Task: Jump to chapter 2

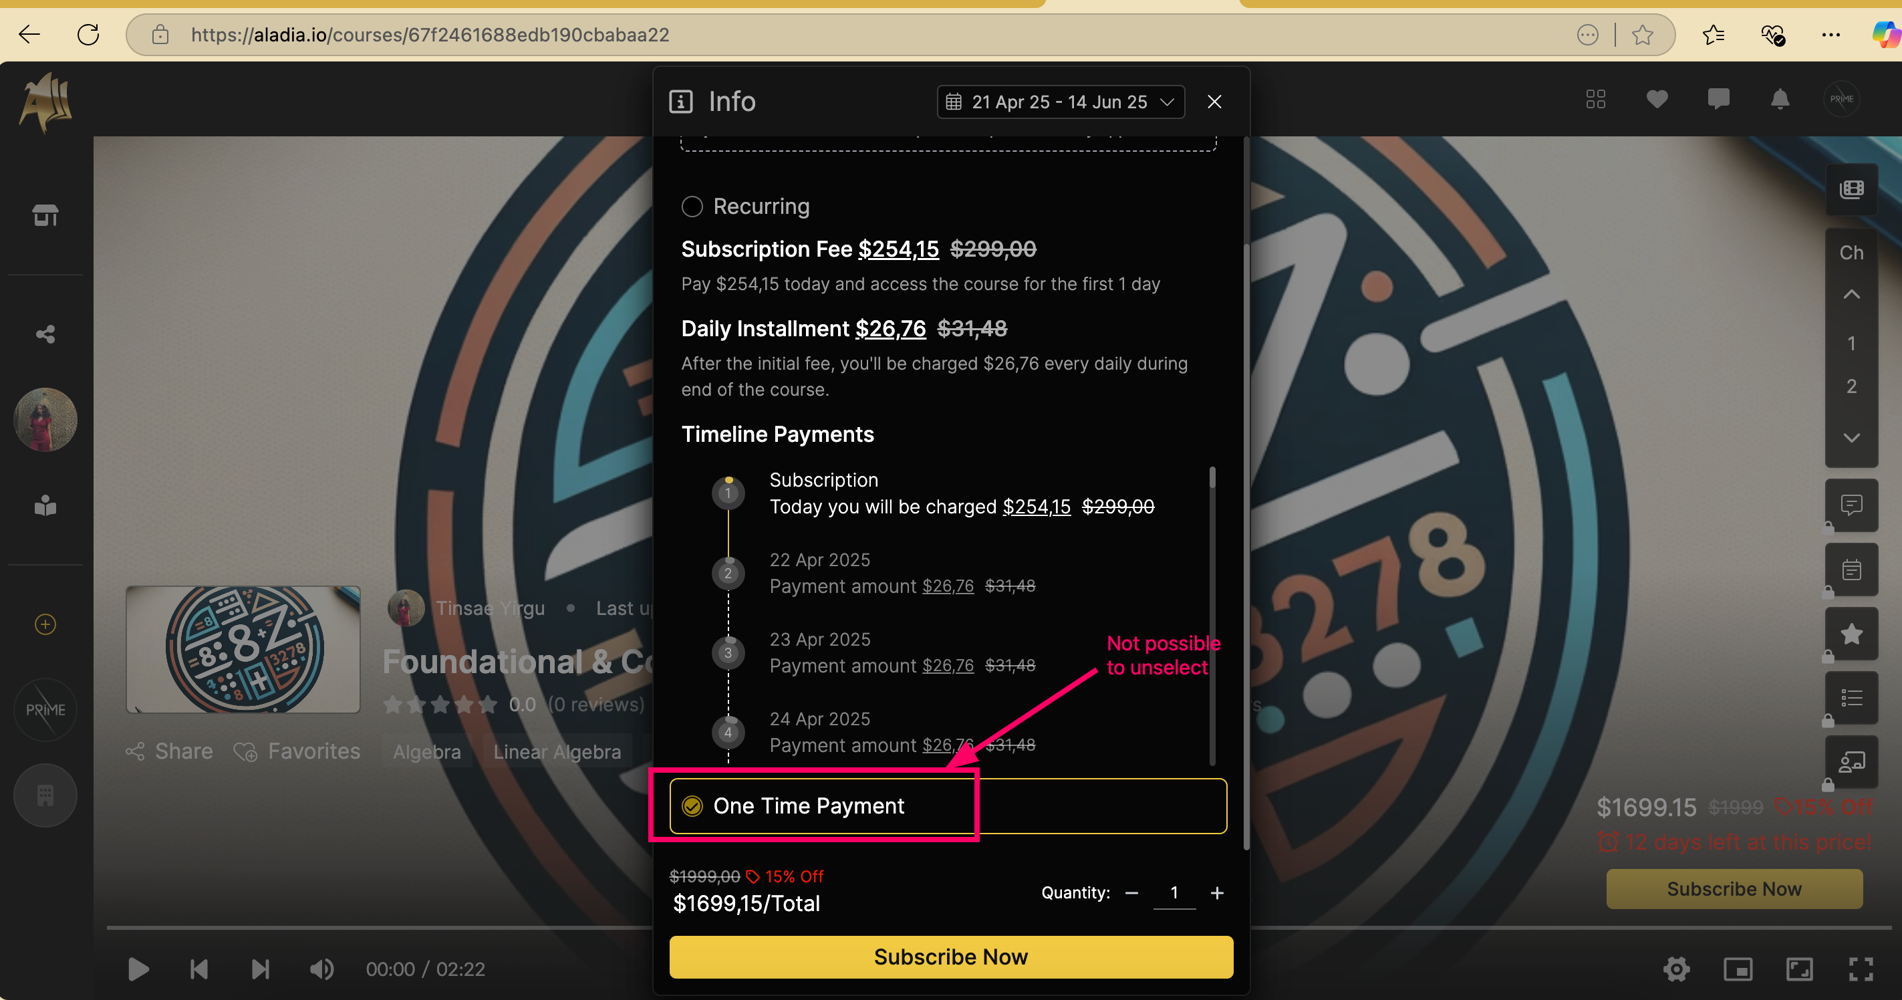Action: pos(1851,386)
